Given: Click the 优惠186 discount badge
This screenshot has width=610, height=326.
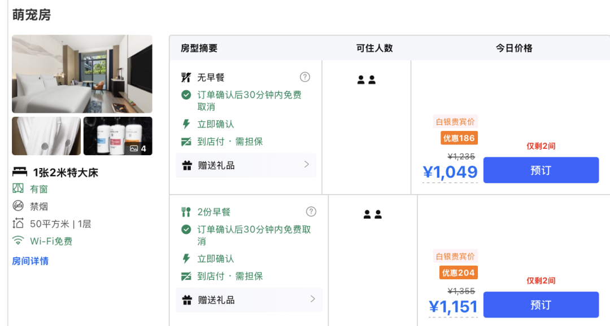Looking at the screenshot, I should [459, 138].
